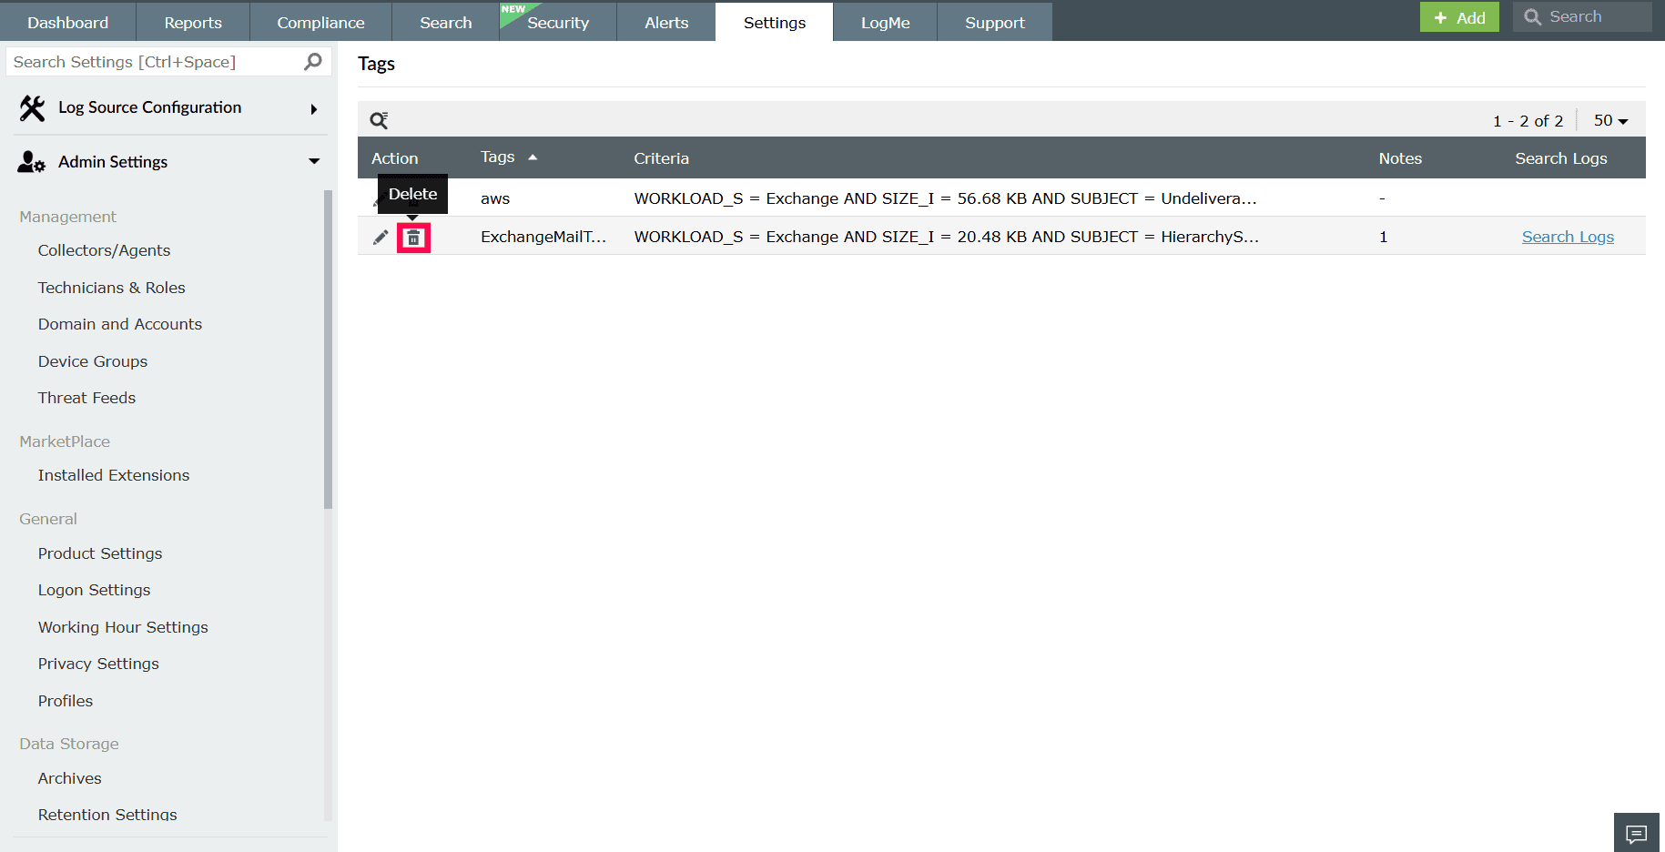This screenshot has height=852, width=1665.
Task: Open Technicians & Roles settings
Action: point(112,288)
